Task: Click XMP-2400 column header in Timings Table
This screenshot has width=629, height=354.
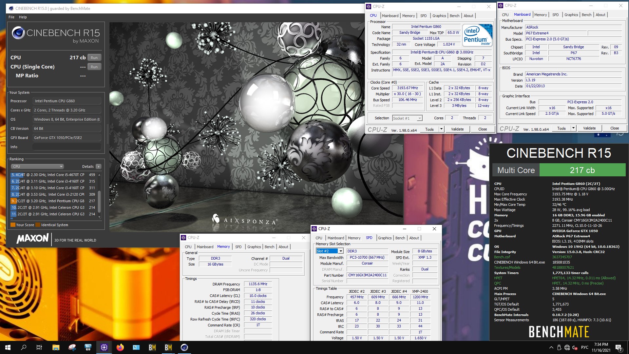Action: click(420, 291)
